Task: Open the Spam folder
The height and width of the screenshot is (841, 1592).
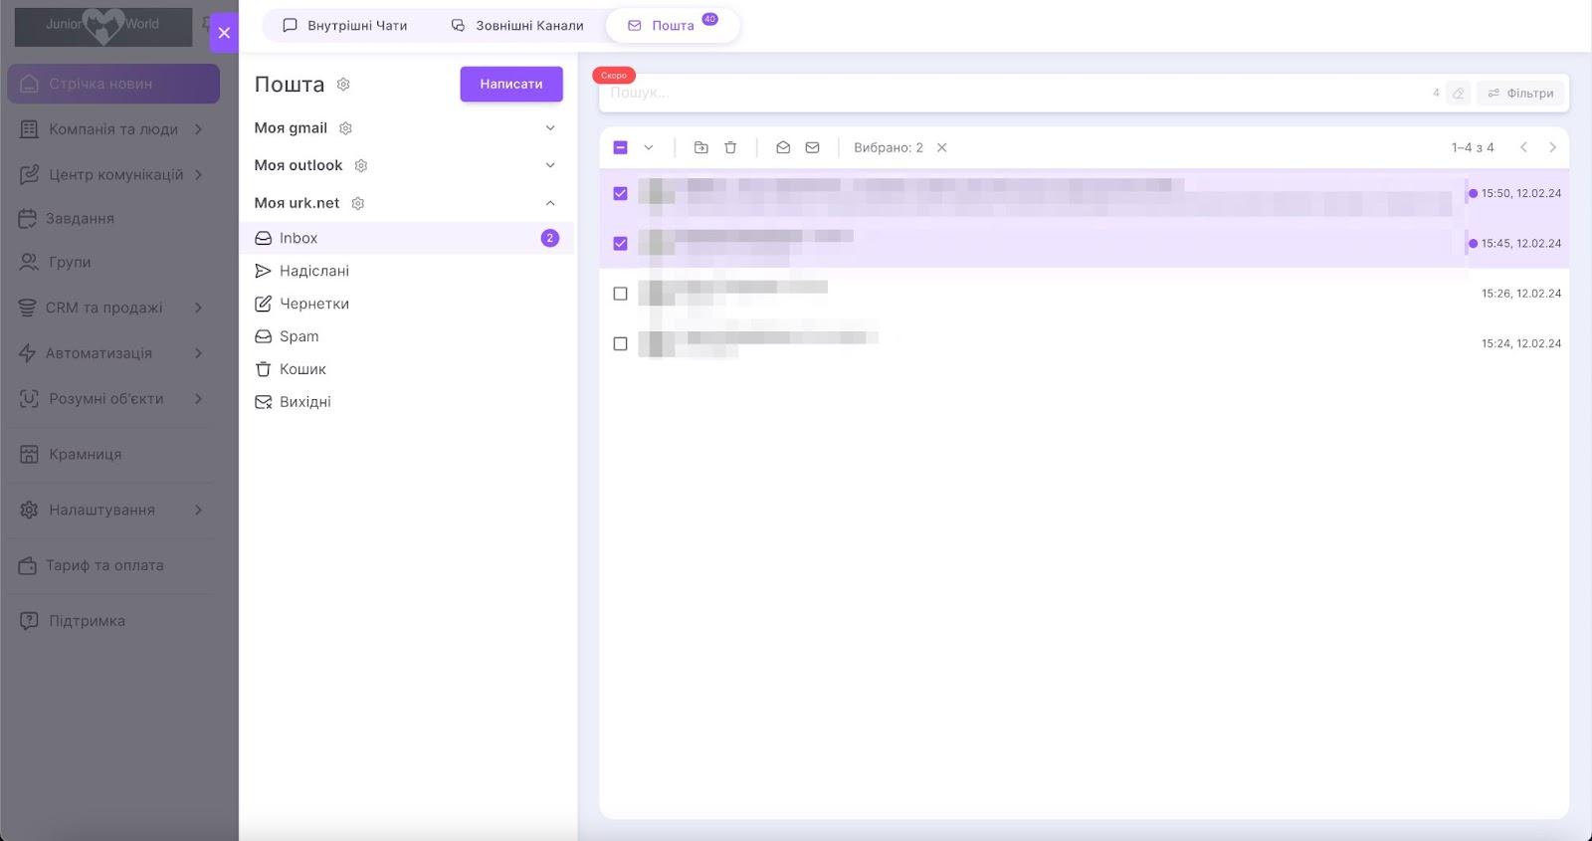Action: [x=406, y=336]
